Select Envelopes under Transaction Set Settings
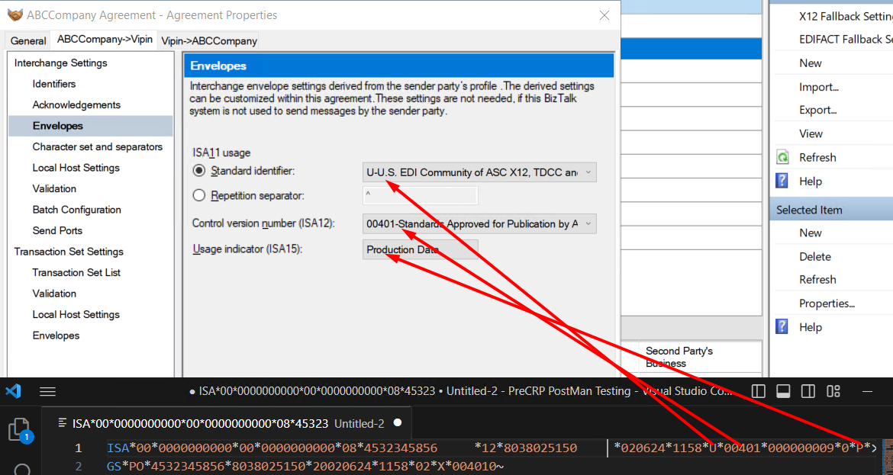Screen dimensions: 893x475 [x=56, y=335]
